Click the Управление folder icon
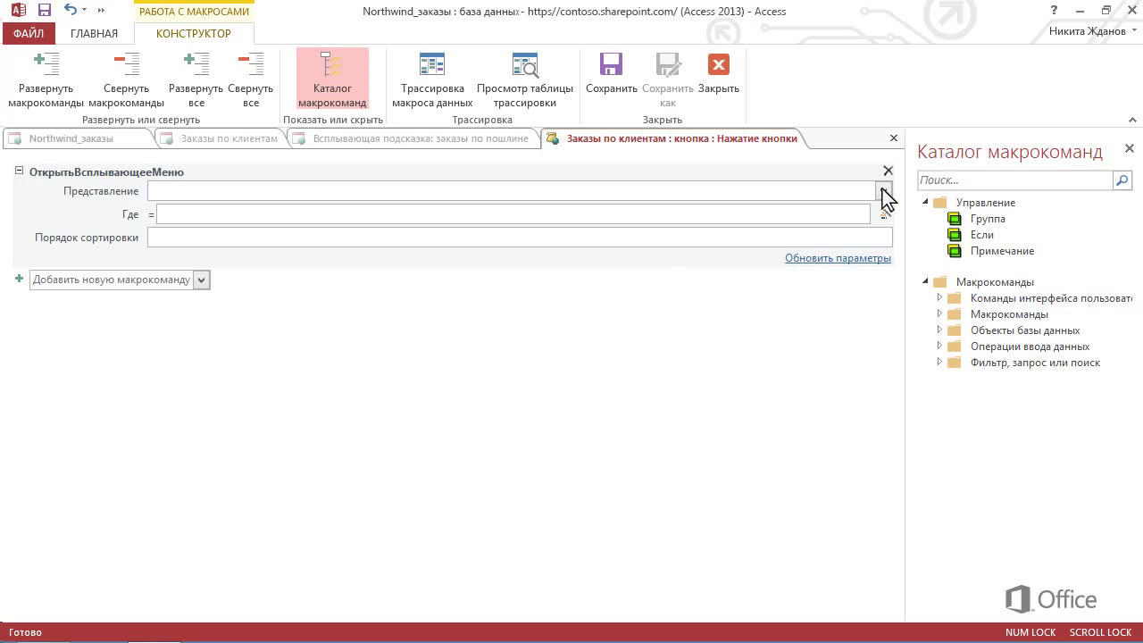1143x643 pixels. click(939, 203)
